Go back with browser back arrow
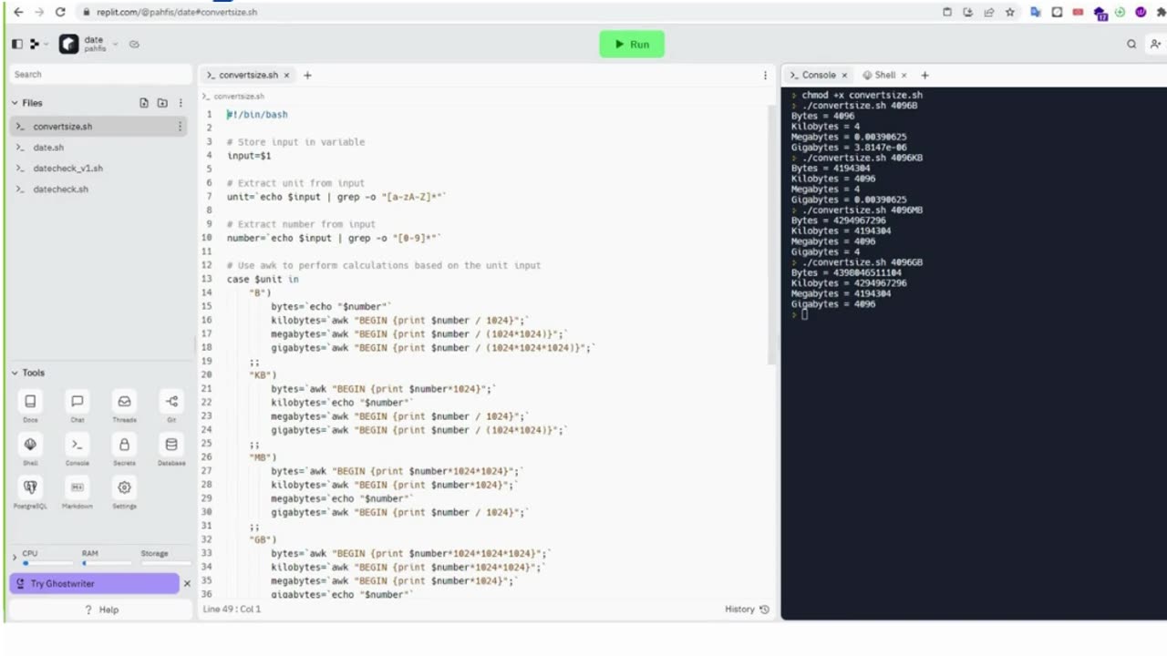The image size is (1167, 656). pyautogui.click(x=18, y=12)
